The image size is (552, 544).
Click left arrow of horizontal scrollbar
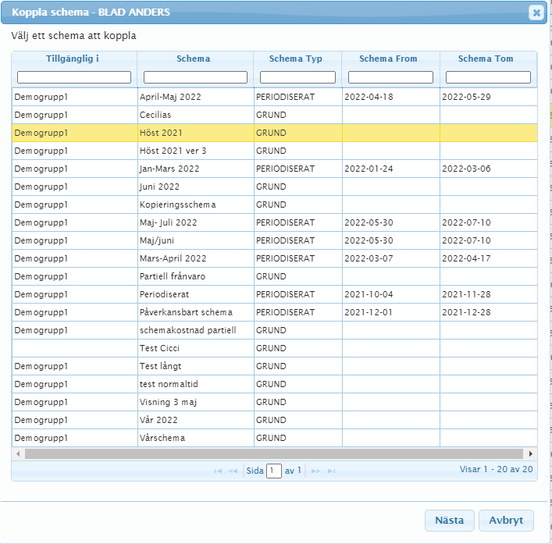(17, 453)
